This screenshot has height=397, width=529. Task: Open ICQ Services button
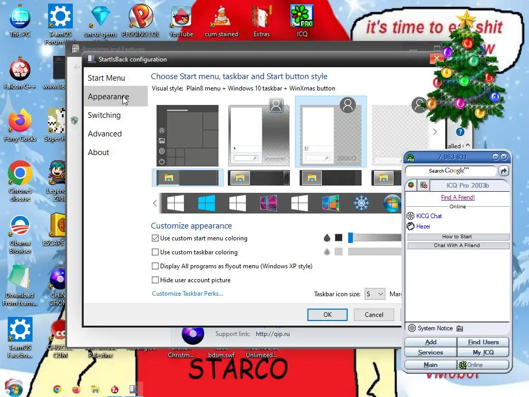coord(431,353)
